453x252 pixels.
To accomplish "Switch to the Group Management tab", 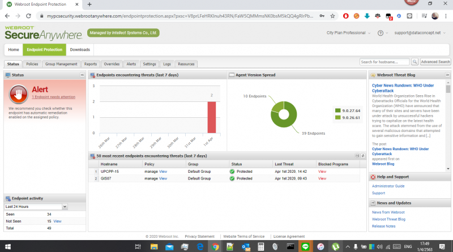I will pos(61,64).
